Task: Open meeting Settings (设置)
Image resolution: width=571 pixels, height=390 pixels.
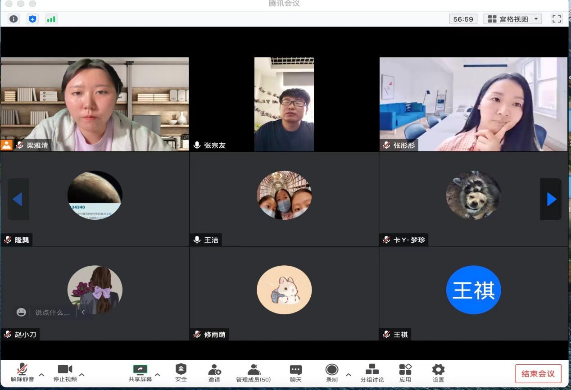Action: point(438,372)
